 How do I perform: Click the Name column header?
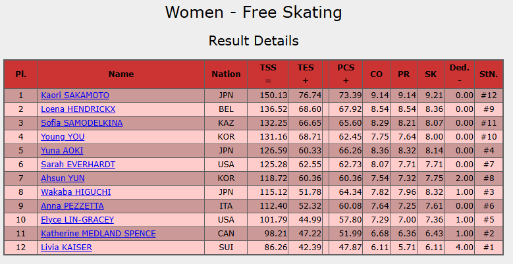pyautogui.click(x=121, y=74)
